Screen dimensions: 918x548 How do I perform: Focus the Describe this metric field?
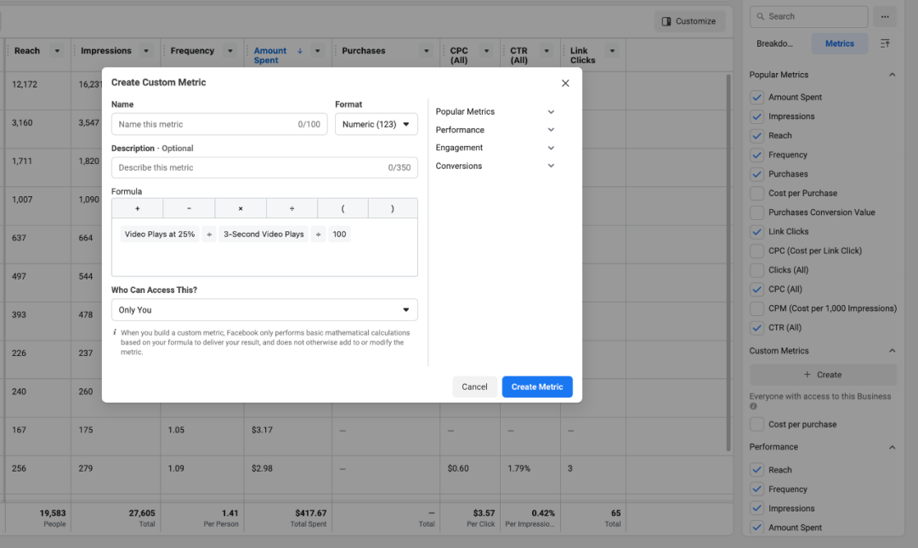click(x=264, y=167)
